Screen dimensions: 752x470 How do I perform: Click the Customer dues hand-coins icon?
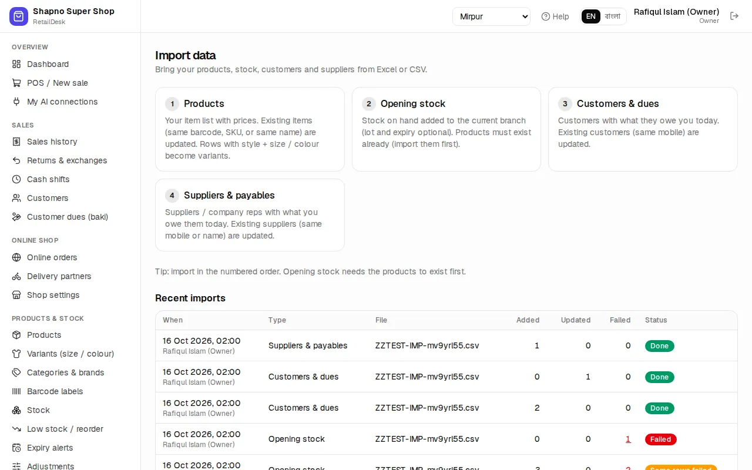coord(16,217)
